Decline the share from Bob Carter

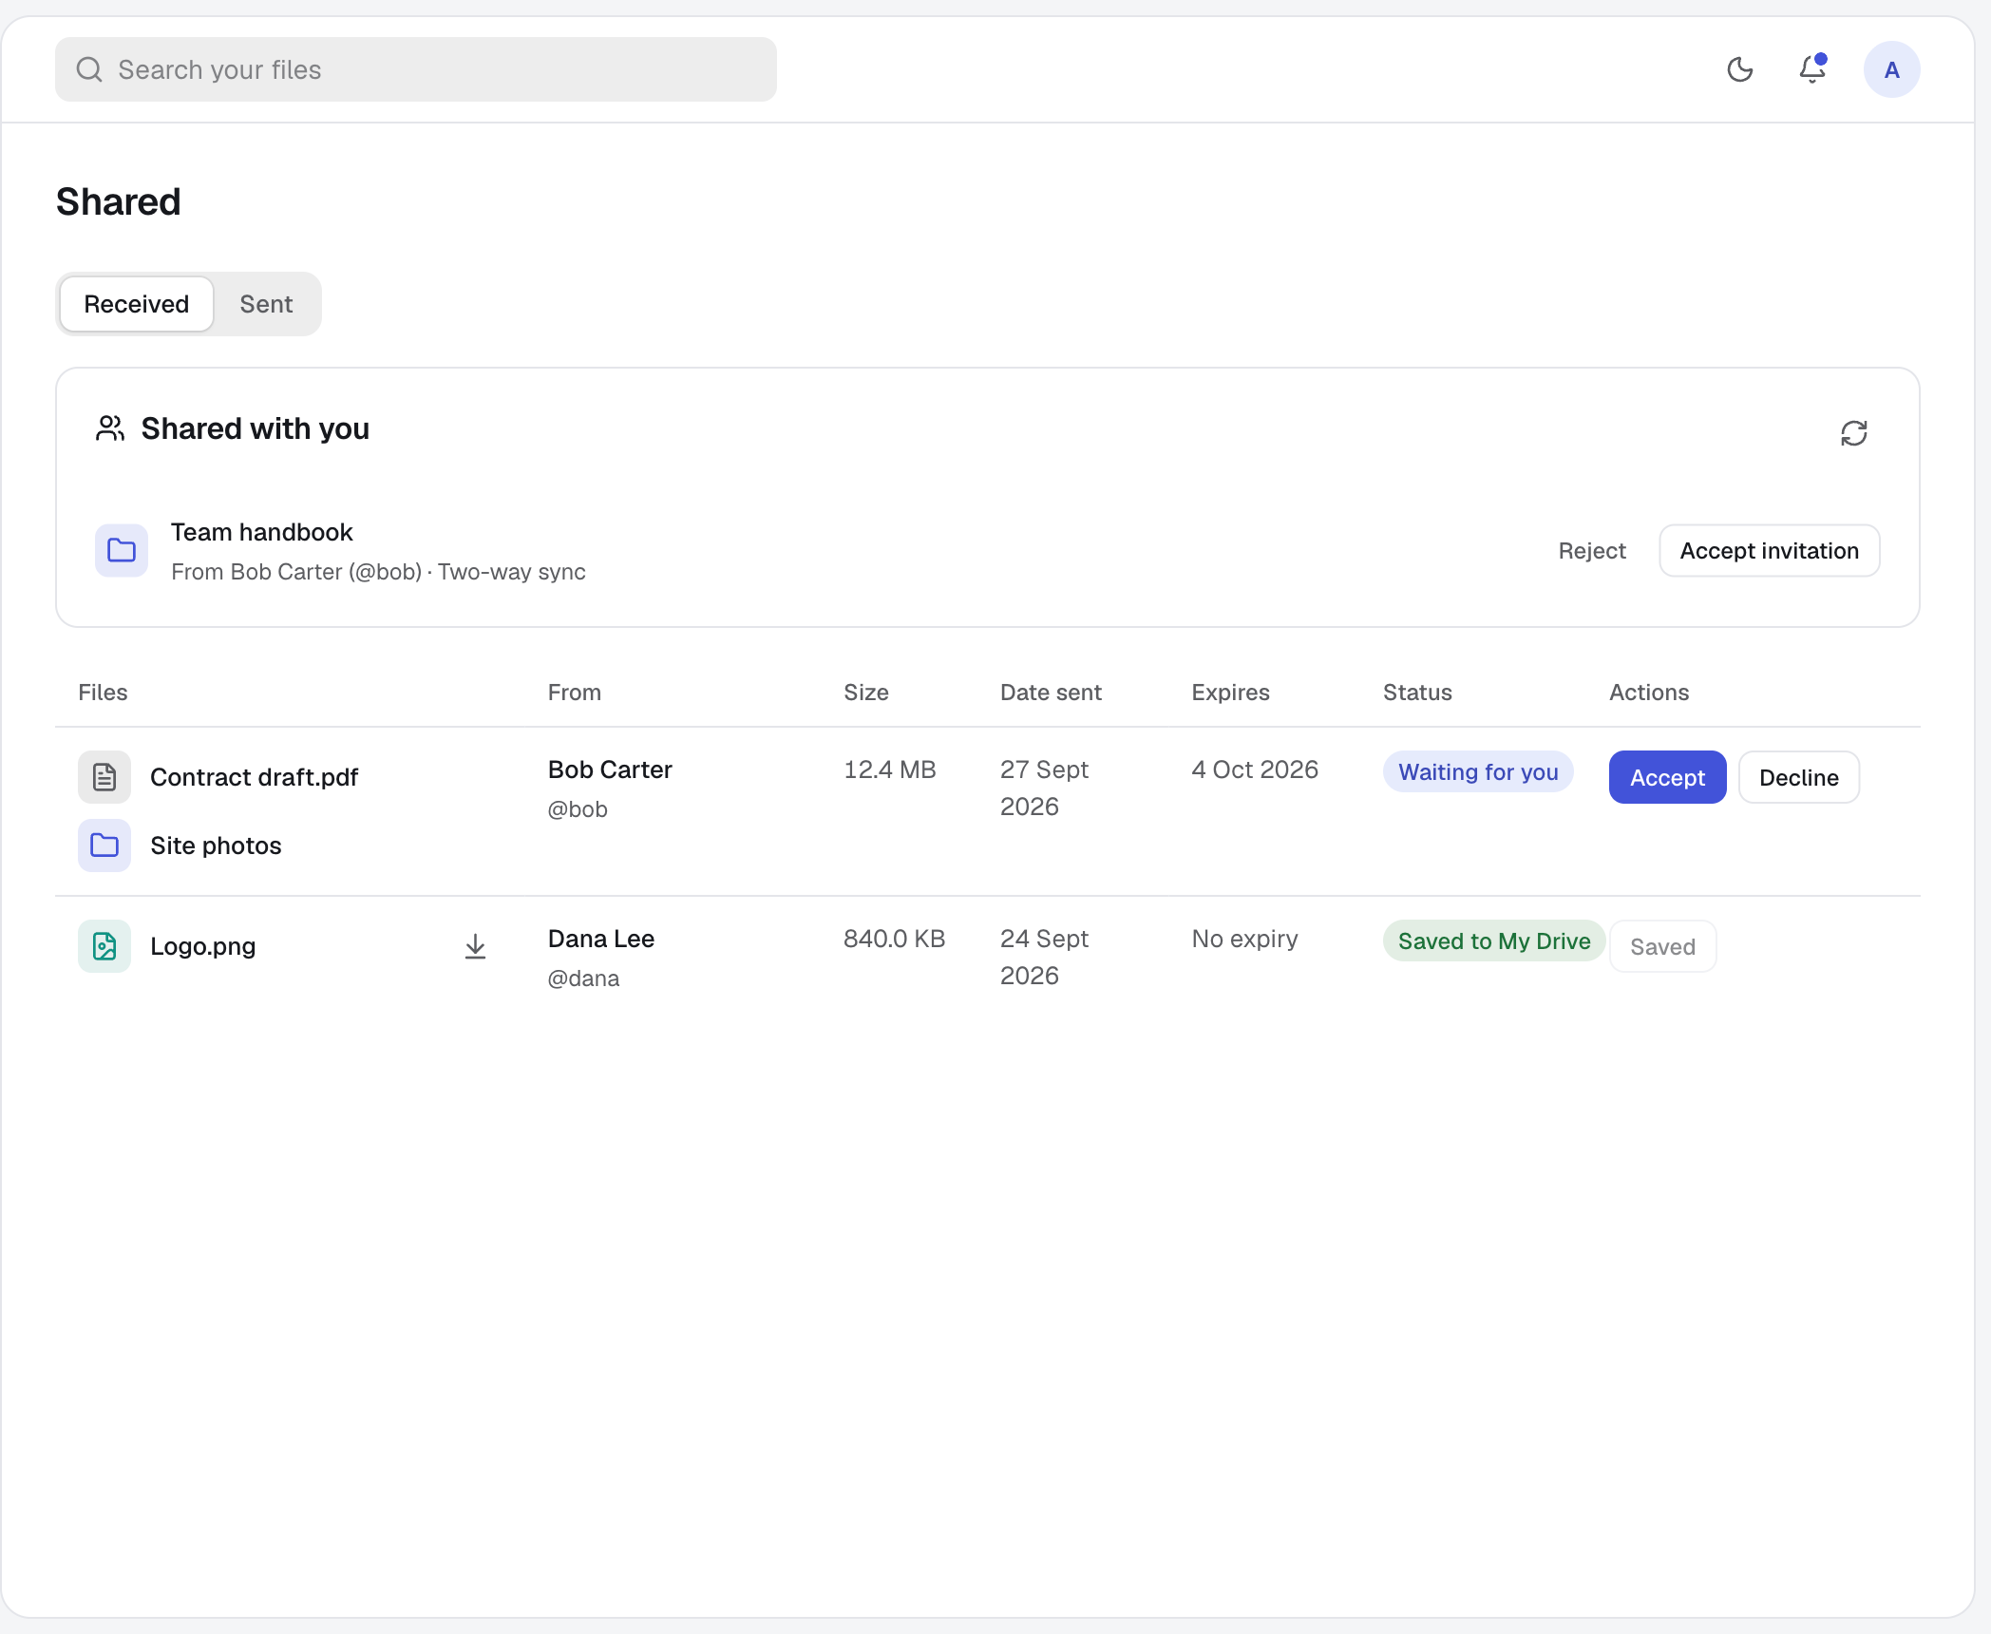1798,777
